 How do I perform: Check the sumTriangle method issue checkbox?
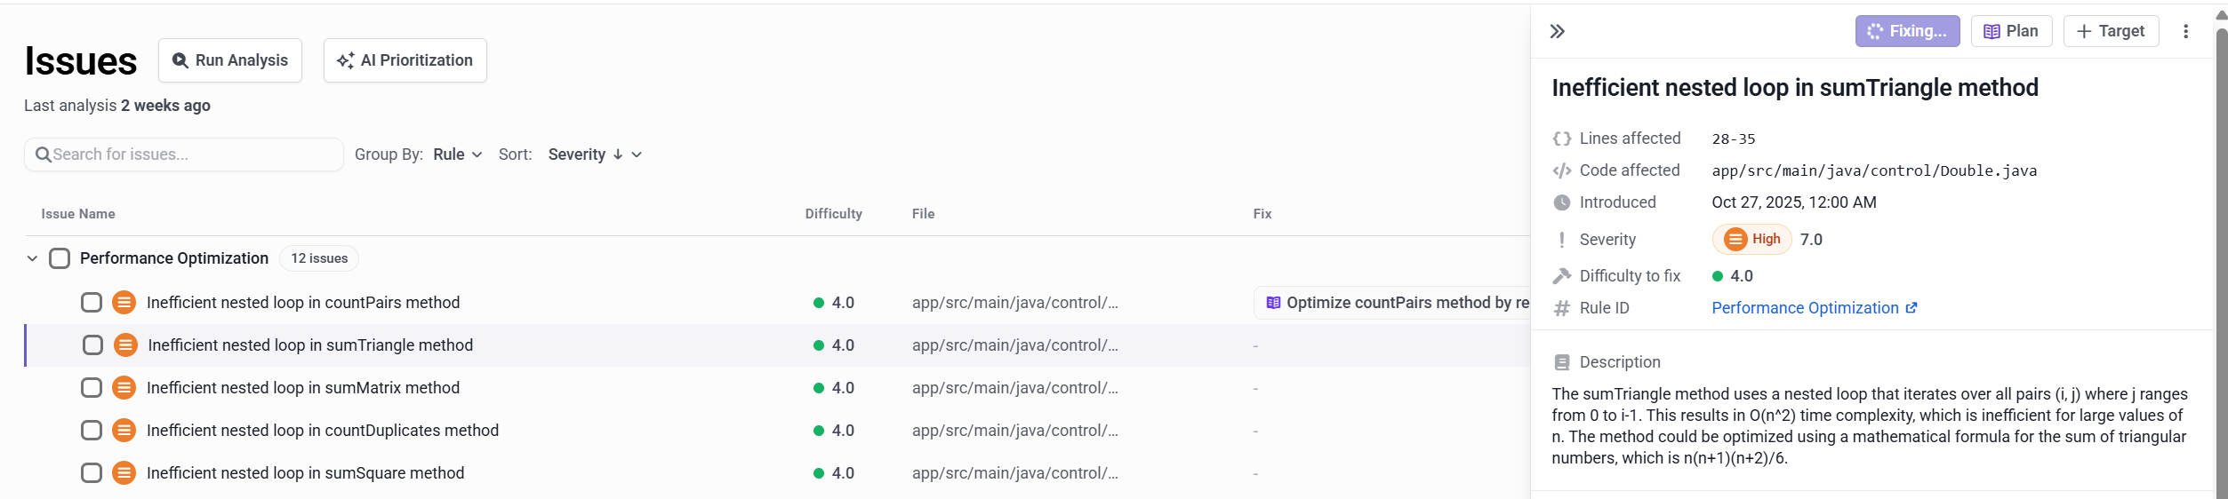(92, 345)
